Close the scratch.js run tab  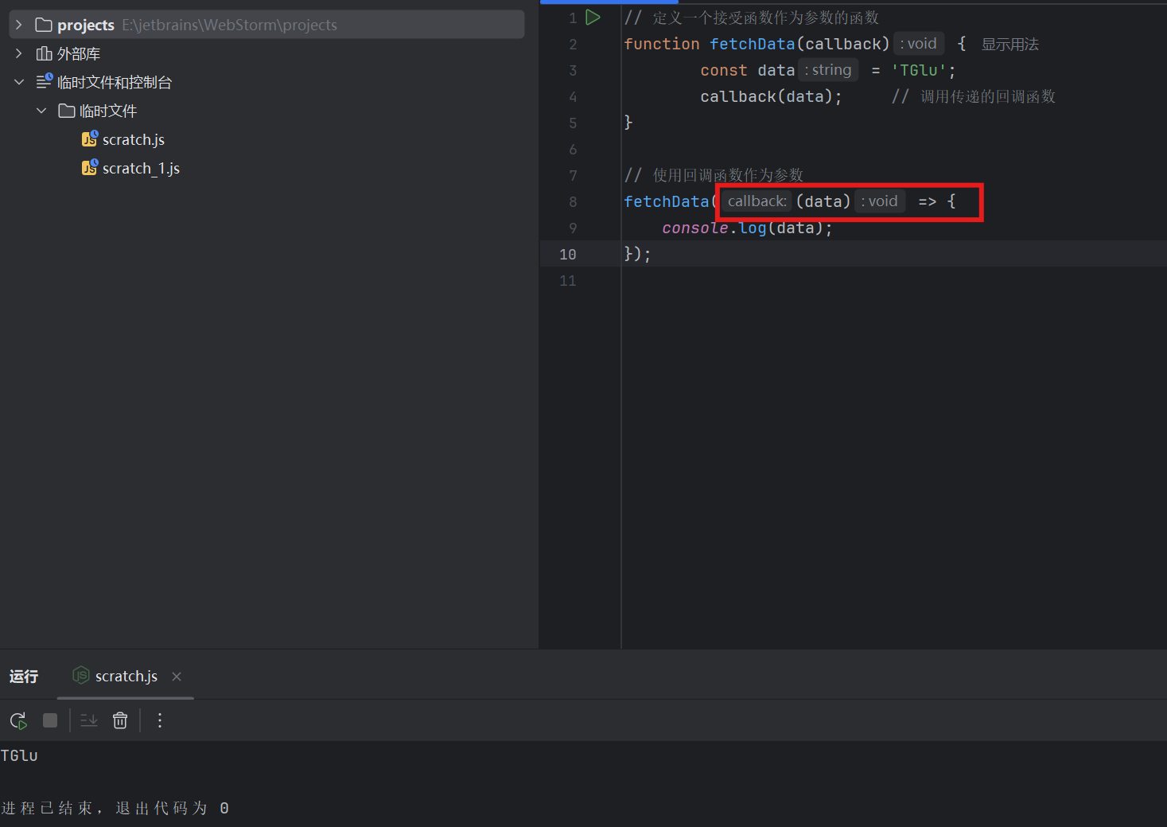(x=177, y=676)
